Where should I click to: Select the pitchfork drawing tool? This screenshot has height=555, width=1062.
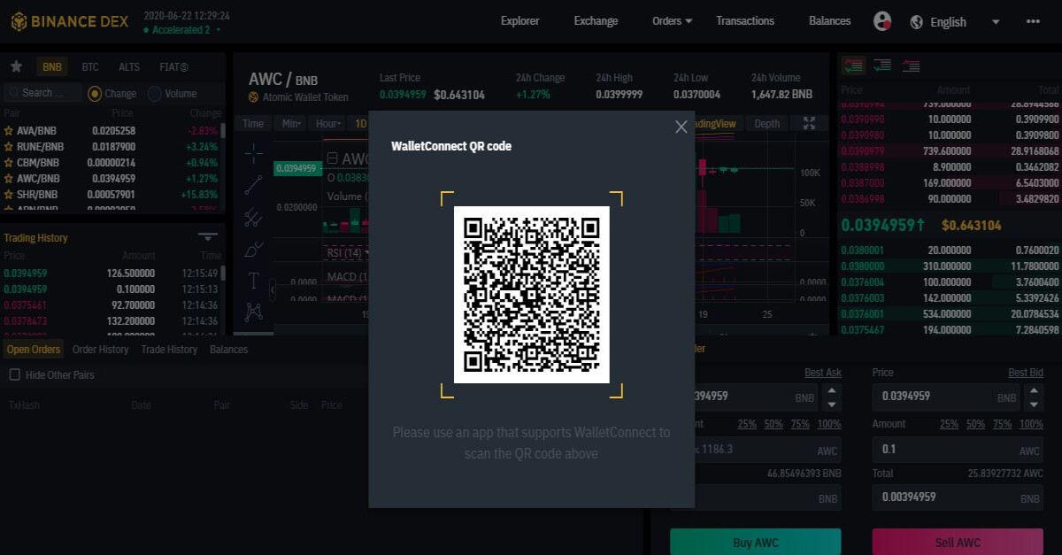(253, 216)
